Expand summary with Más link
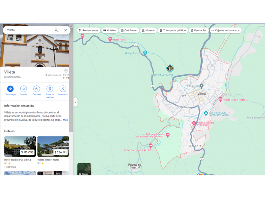265x198 pixels. click(66, 120)
